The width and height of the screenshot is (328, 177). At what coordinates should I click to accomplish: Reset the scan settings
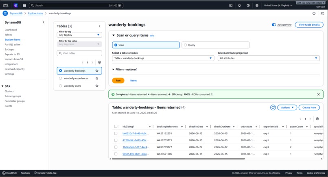click(133, 81)
